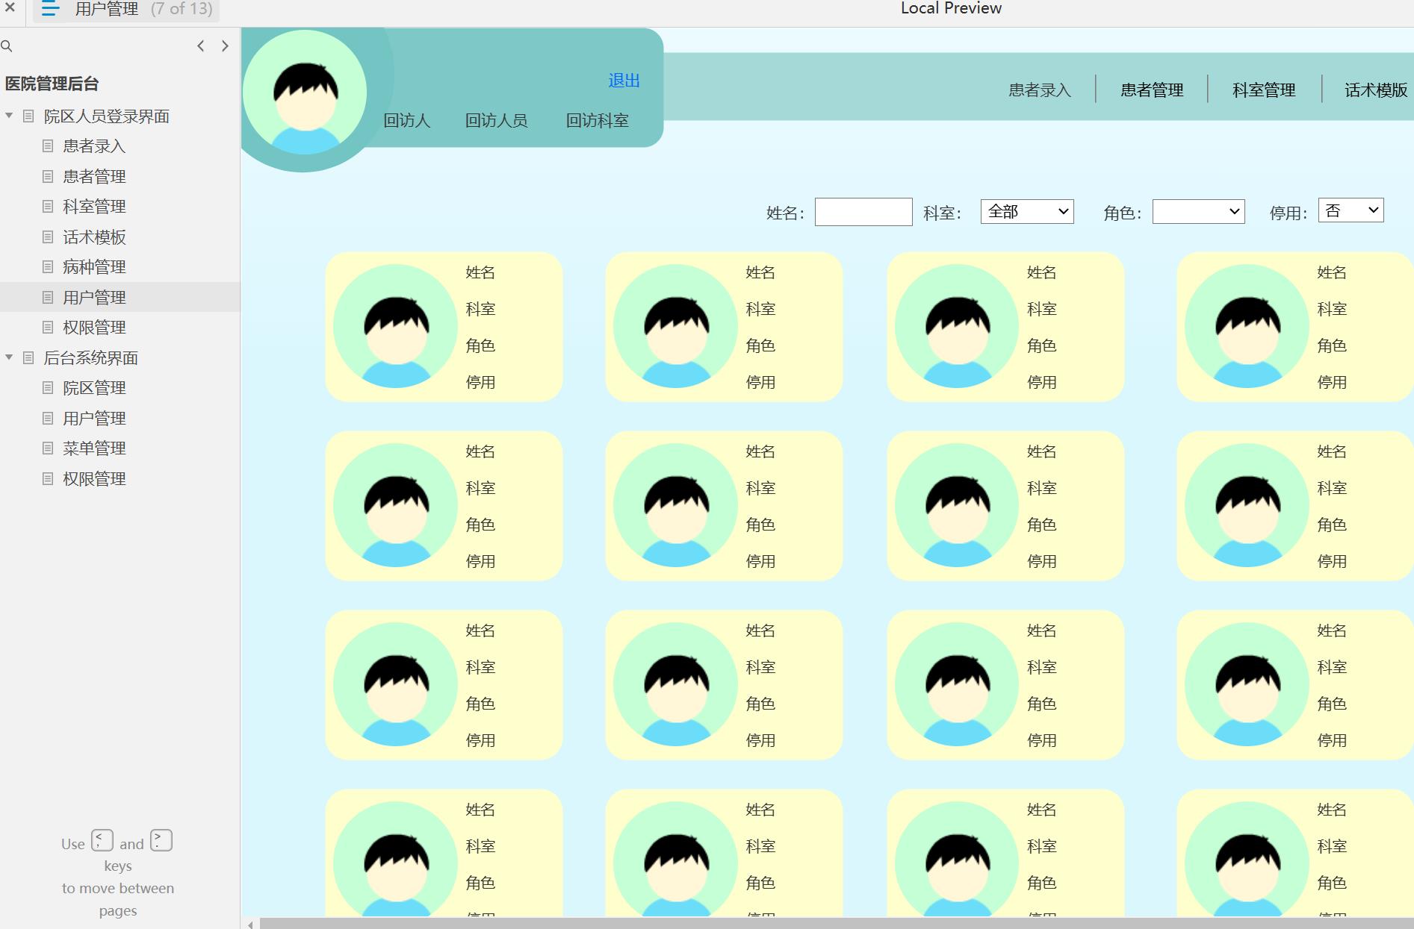Click scrollbar left arrow at bottom
The image size is (1414, 929).
(250, 925)
